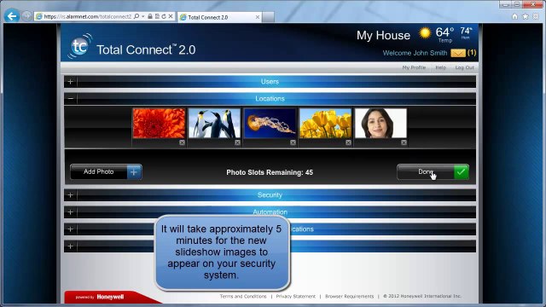Expand the Automation section
The height and width of the screenshot is (307, 546).
tap(70, 212)
